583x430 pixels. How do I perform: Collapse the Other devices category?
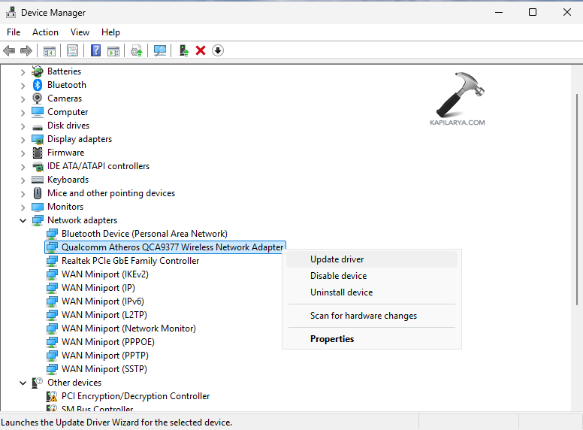tap(23, 383)
